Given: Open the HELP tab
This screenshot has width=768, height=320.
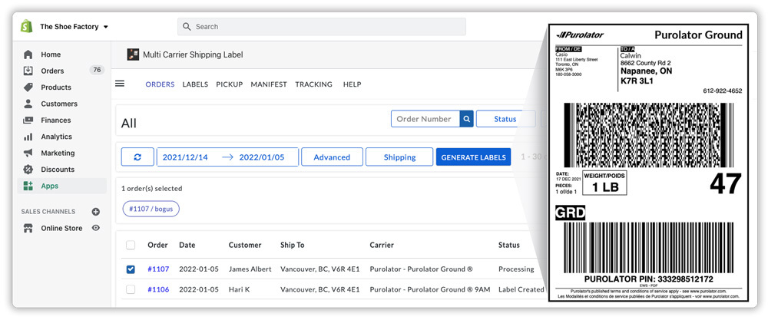Looking at the screenshot, I should [353, 84].
